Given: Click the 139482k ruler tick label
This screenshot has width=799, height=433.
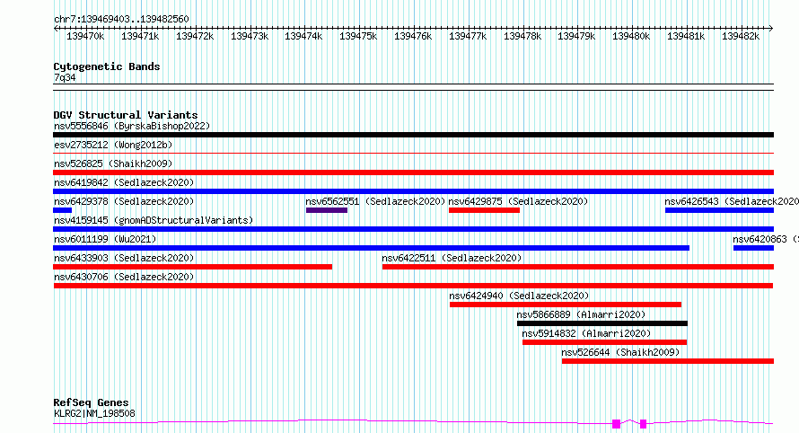Looking at the screenshot, I should tap(741, 36).
